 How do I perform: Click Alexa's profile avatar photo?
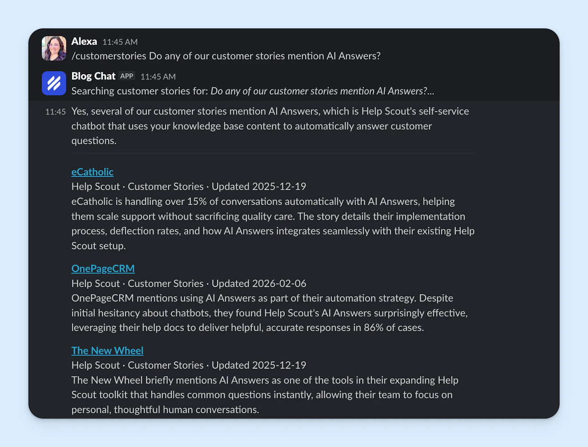[x=54, y=48]
